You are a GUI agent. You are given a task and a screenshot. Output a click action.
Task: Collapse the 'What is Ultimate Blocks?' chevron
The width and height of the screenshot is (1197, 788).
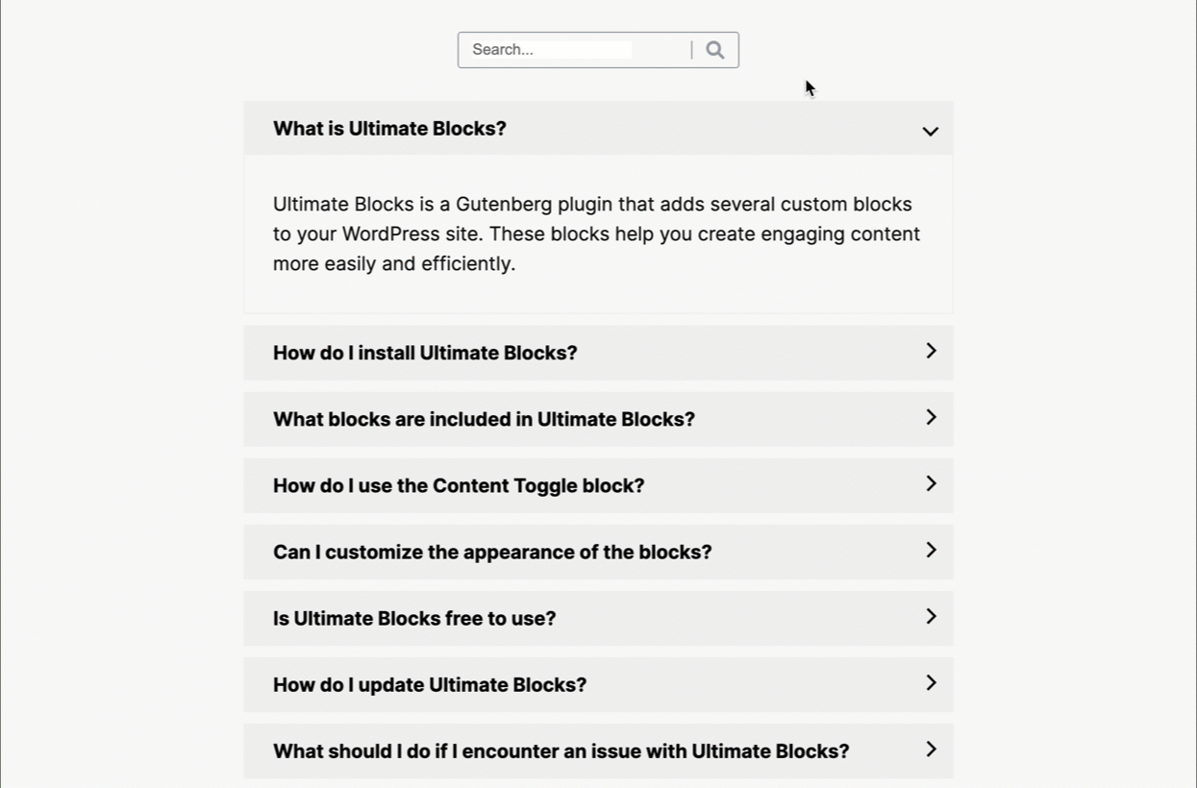930,131
